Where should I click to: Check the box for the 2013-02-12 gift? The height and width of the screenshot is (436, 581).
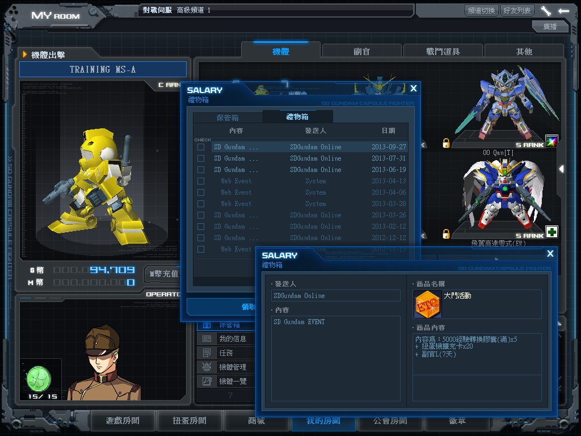(x=201, y=227)
